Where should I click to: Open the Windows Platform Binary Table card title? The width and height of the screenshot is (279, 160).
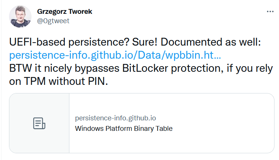(124, 128)
